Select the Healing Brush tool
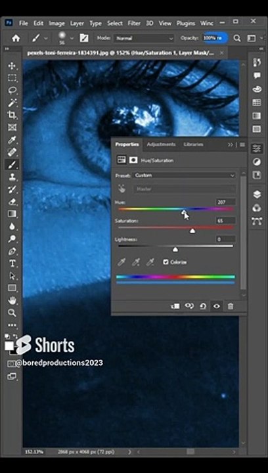Screen dimensions: 268x473 pyautogui.click(x=12, y=152)
